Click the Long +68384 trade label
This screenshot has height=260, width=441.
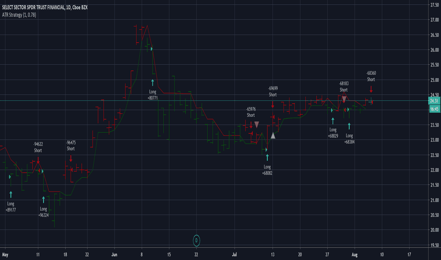pyautogui.click(x=349, y=139)
